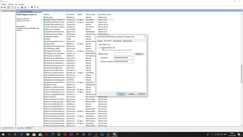This screenshot has width=243, height=137.
Task: Close the NVIDIA properties dialog
Action: (145, 37)
